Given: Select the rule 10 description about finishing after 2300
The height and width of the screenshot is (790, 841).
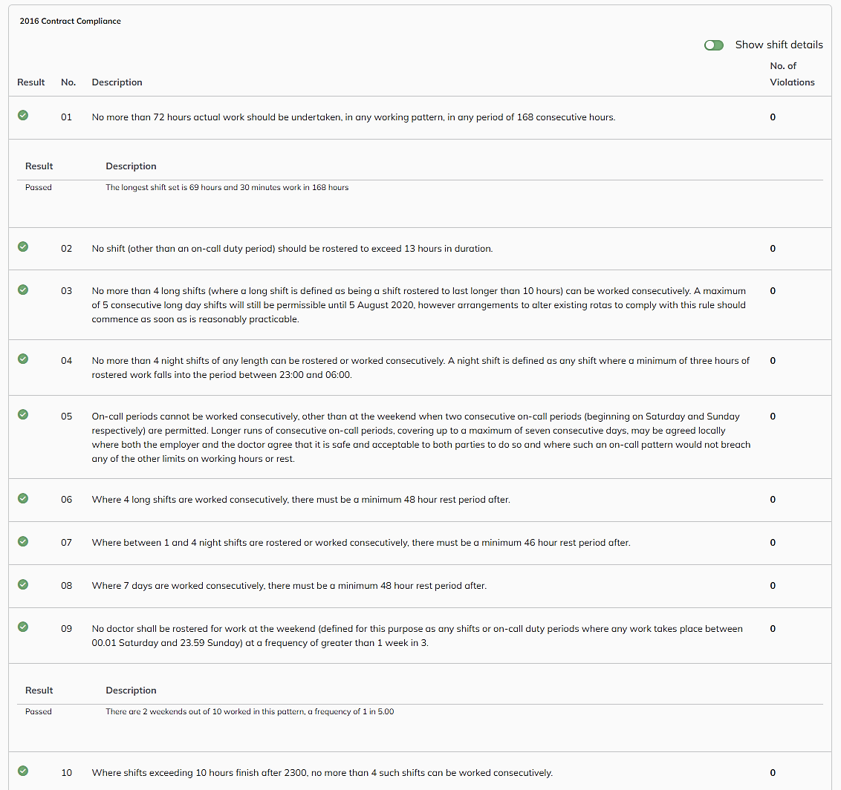Looking at the screenshot, I should point(322,772).
